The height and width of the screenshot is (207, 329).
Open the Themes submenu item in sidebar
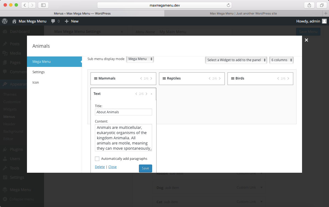(x=10, y=94)
